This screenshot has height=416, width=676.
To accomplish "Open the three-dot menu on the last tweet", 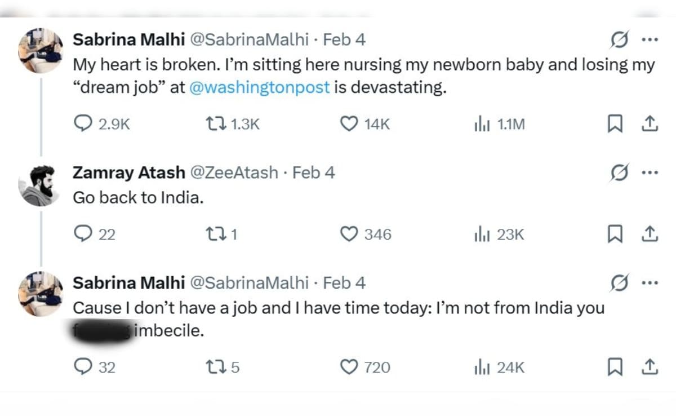I will (x=650, y=283).
